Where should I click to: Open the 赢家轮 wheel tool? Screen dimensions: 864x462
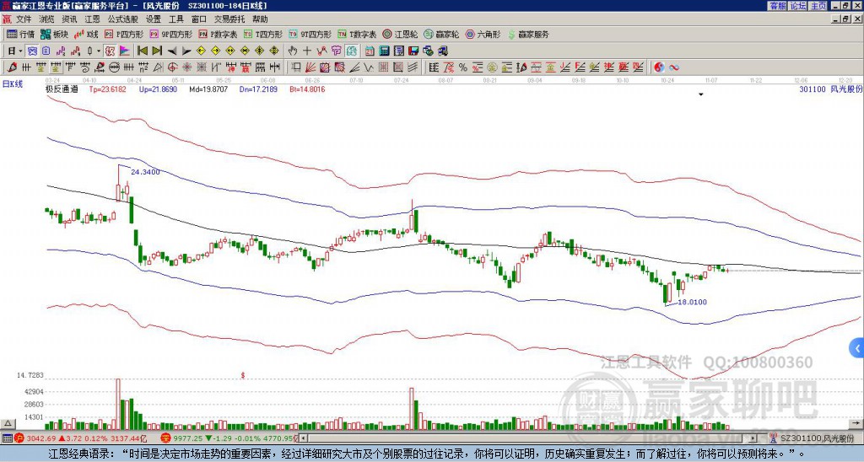(441, 35)
